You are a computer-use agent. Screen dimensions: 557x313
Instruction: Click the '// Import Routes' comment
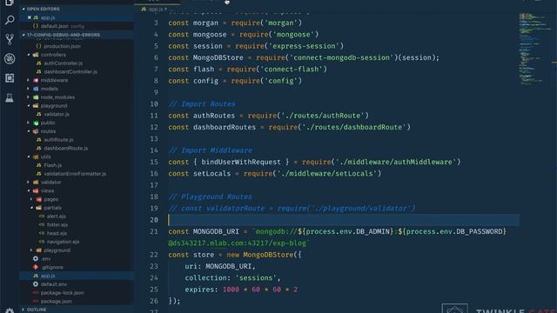(x=202, y=104)
